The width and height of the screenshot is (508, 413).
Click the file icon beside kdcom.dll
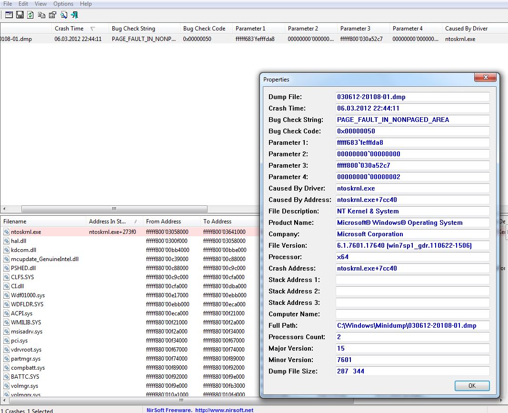click(6, 250)
